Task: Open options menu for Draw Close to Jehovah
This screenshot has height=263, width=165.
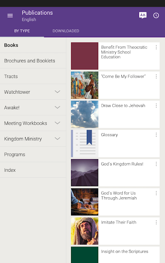Action: (156, 106)
